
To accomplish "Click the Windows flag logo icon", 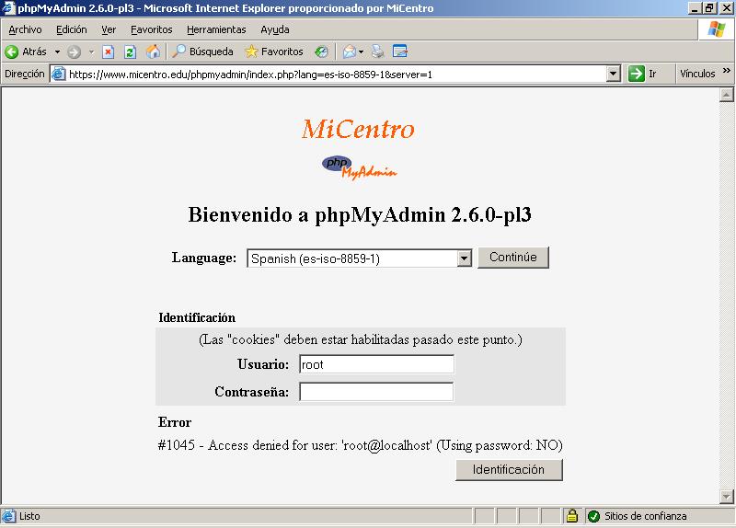I will [x=717, y=29].
